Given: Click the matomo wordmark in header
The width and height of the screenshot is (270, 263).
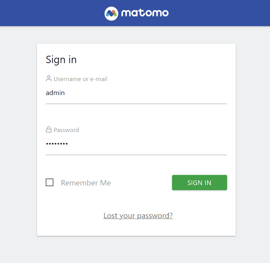Looking at the screenshot, I should [x=145, y=13].
